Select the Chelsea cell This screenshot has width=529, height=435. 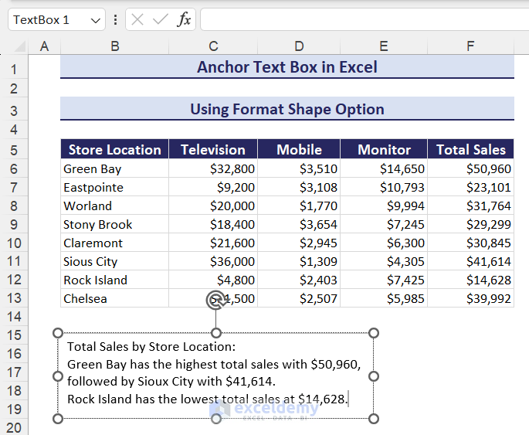115,299
